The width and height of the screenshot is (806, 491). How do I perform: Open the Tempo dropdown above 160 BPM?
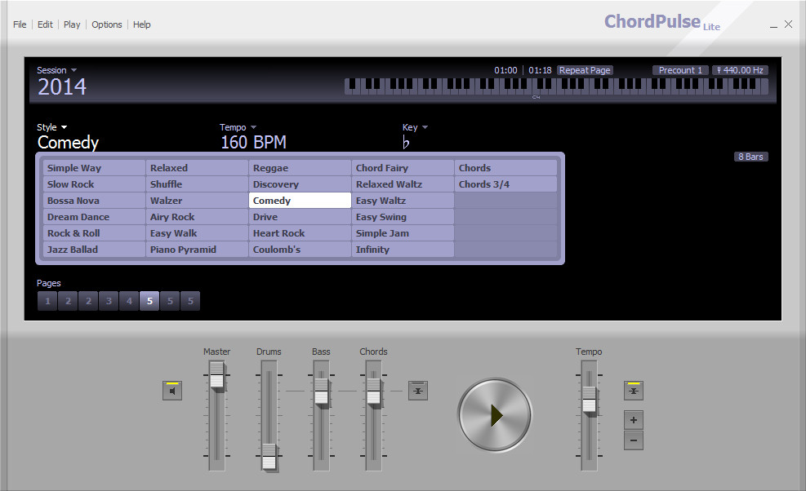coord(238,127)
